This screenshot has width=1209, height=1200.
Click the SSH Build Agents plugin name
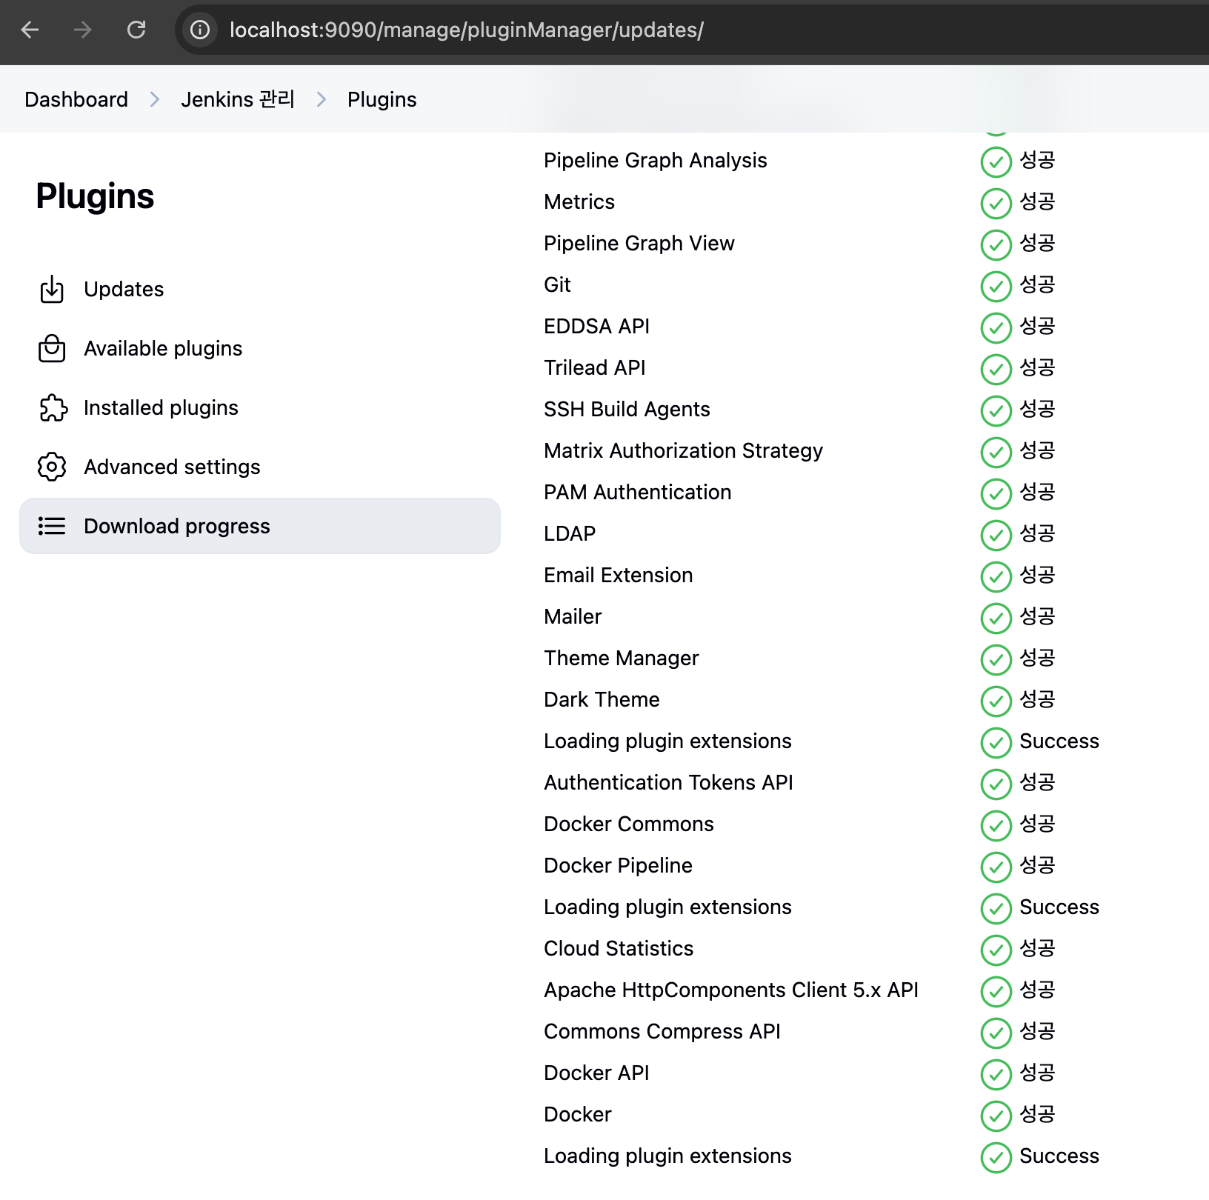point(627,409)
